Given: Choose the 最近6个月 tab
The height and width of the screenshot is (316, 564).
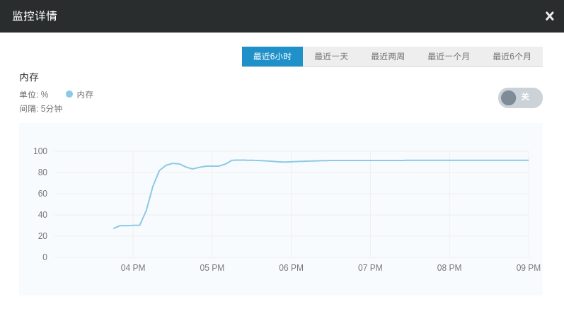Looking at the screenshot, I should (512, 57).
